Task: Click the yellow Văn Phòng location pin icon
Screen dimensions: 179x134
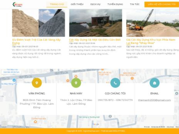Action: click(37, 83)
